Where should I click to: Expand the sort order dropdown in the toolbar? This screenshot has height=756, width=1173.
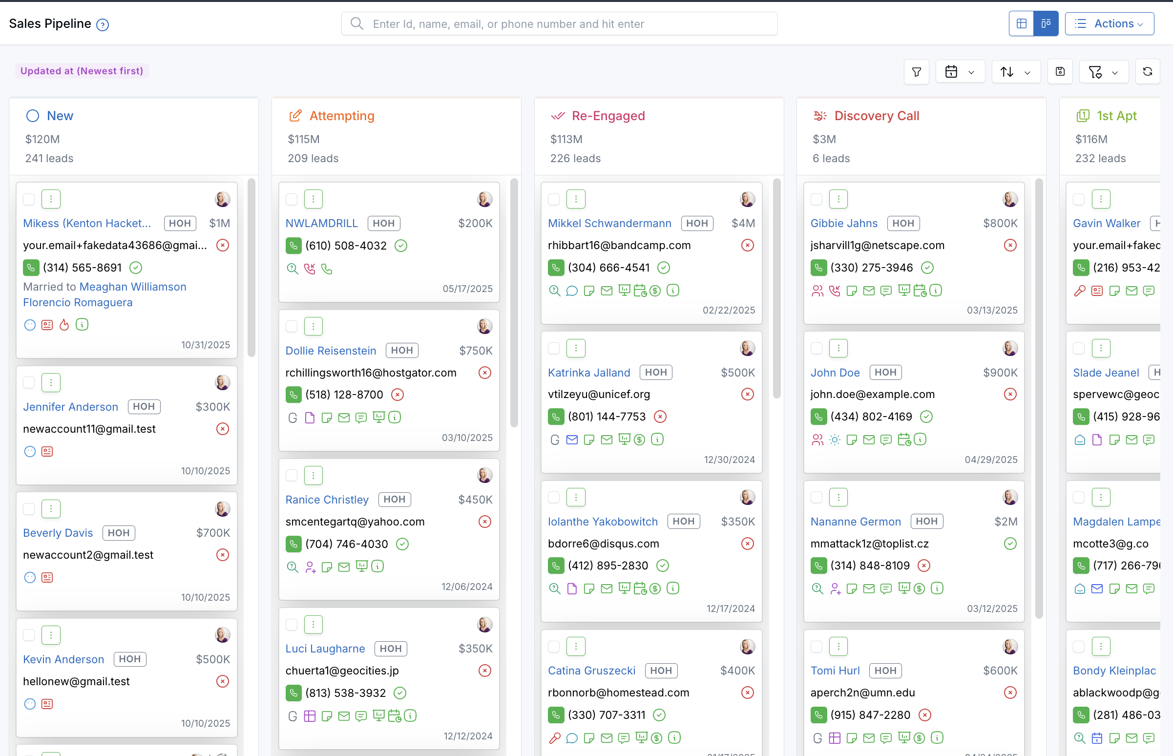1015,72
